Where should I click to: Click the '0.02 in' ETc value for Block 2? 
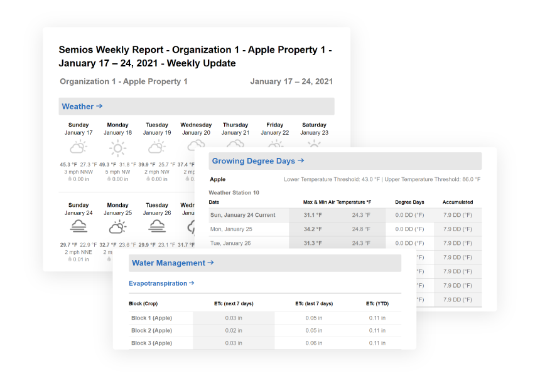pos(234,331)
